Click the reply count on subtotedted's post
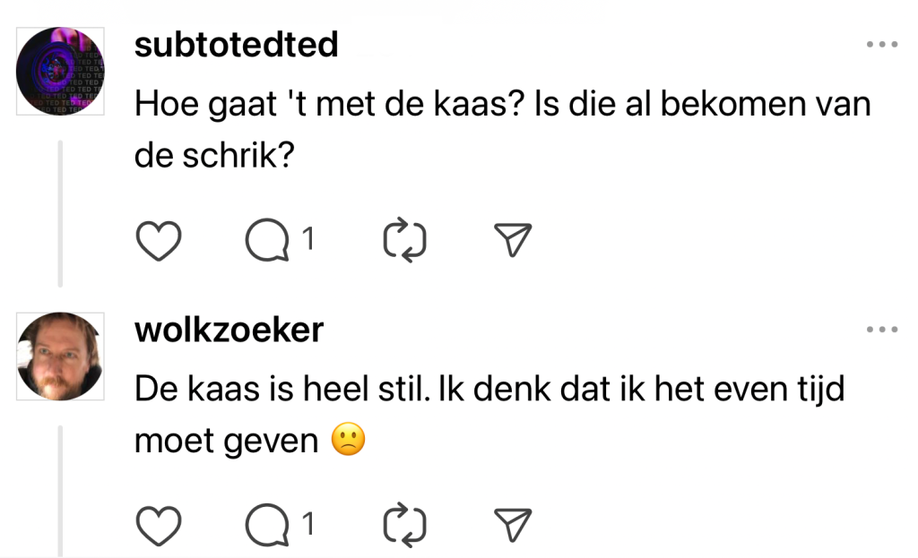The width and height of the screenshot is (918, 558). click(x=307, y=239)
